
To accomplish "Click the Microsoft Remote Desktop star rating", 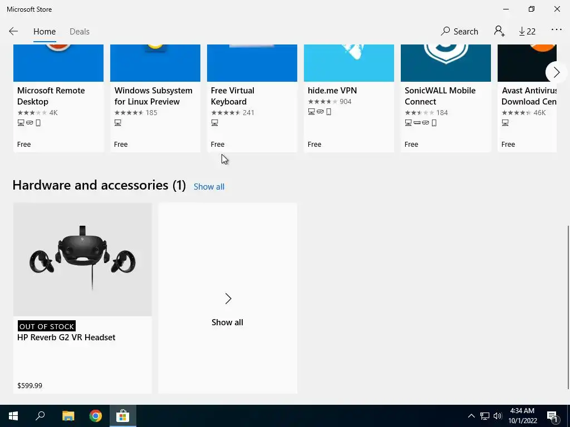I will tap(32, 112).
